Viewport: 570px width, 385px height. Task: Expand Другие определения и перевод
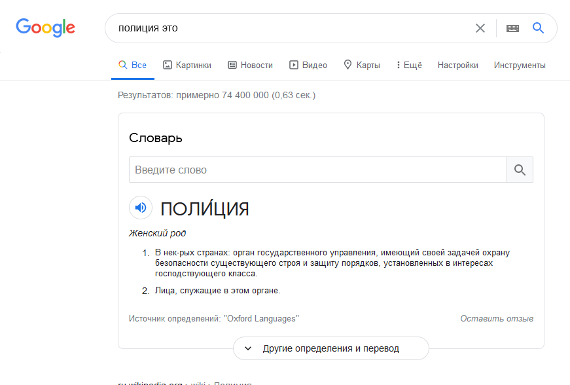[330, 348]
